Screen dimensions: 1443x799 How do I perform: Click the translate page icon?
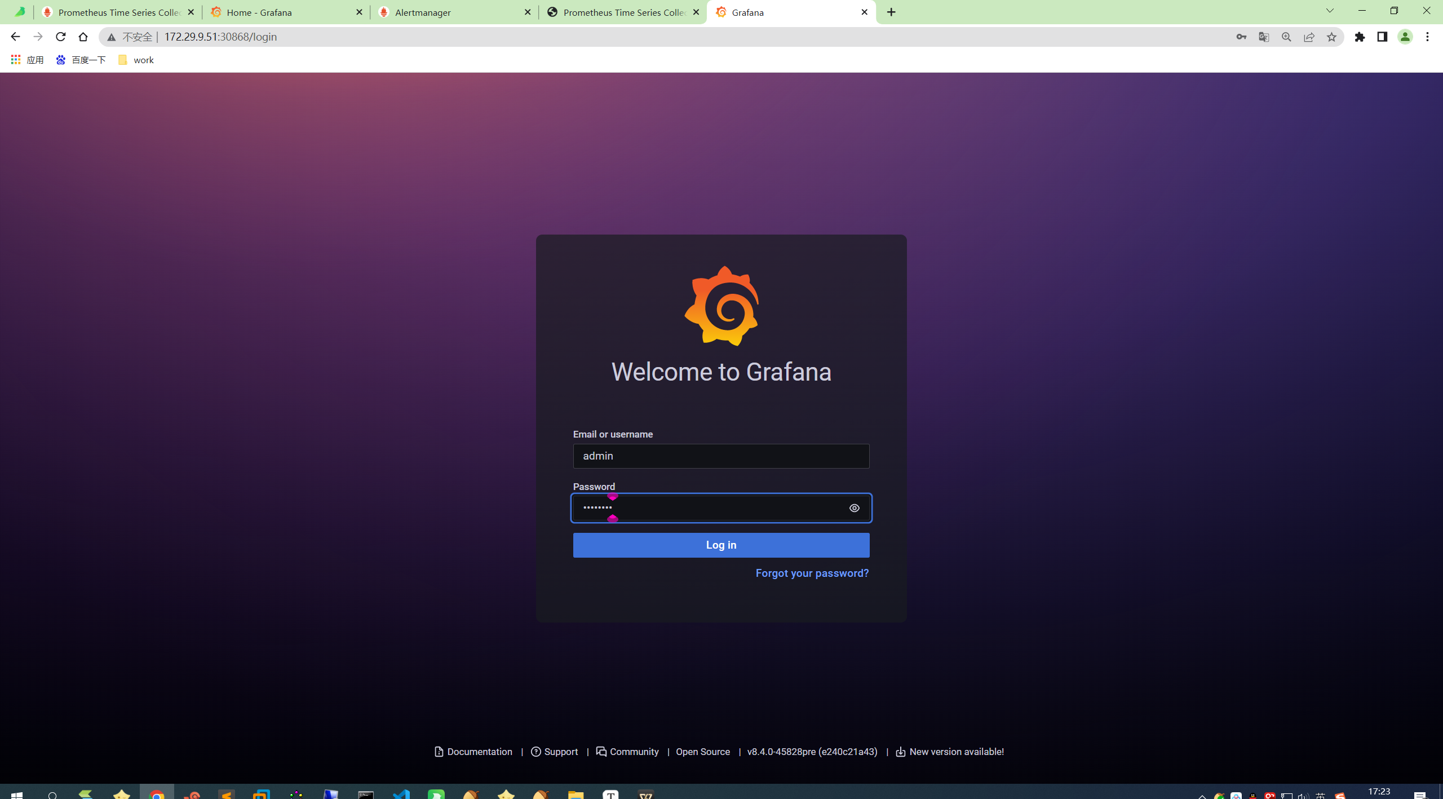(x=1264, y=37)
